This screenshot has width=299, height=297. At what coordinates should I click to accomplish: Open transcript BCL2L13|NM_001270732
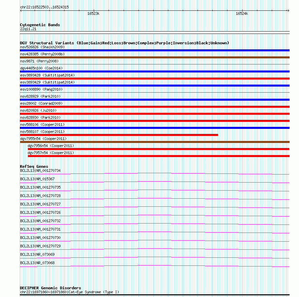pyautogui.click(x=40, y=221)
